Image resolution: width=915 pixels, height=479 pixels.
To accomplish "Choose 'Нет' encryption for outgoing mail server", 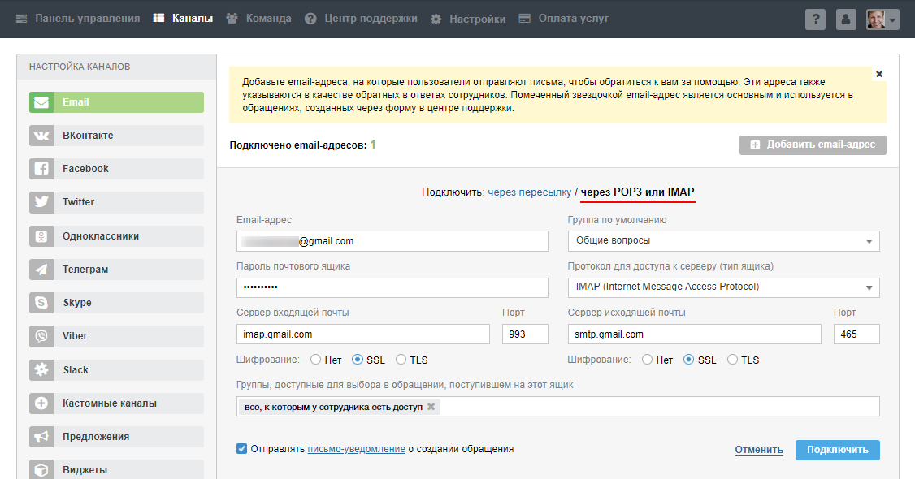I will click(648, 360).
